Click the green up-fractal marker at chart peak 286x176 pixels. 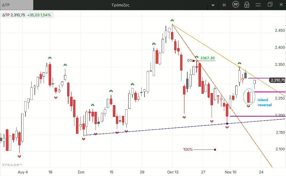172,20
